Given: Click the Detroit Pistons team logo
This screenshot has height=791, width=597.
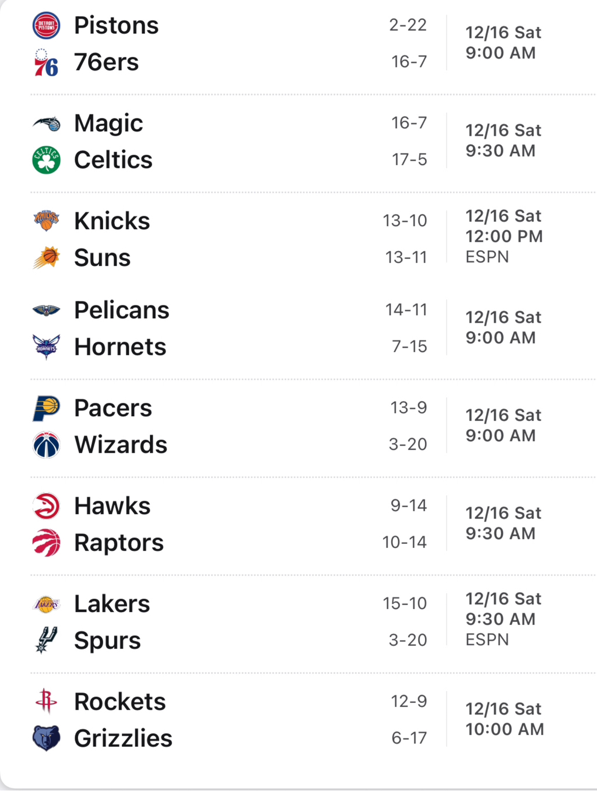Looking at the screenshot, I should point(46,26).
